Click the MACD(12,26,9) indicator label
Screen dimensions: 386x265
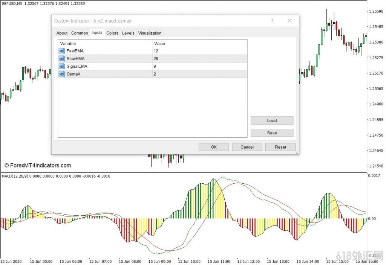(15, 176)
